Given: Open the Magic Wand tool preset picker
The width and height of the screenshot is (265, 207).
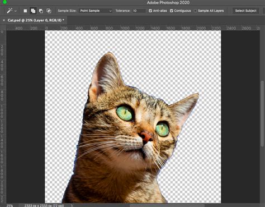Looking at the screenshot, I should click(10, 11).
